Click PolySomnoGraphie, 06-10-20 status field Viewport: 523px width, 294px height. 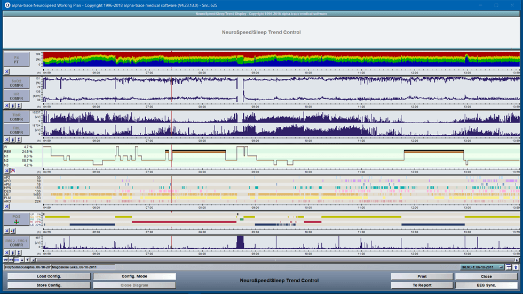(27, 267)
